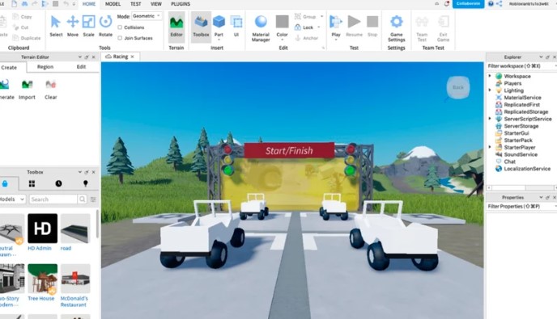Switch to the TEST ribbon tab

click(135, 4)
